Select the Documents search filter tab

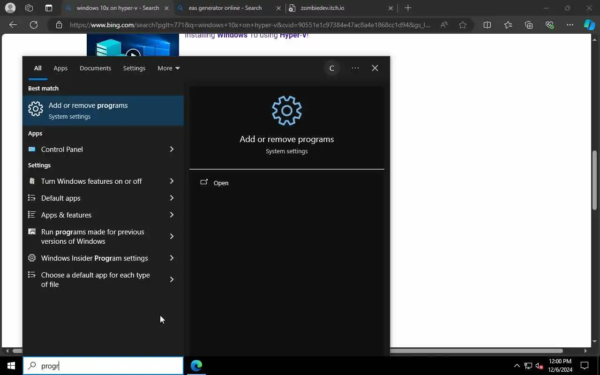95,68
